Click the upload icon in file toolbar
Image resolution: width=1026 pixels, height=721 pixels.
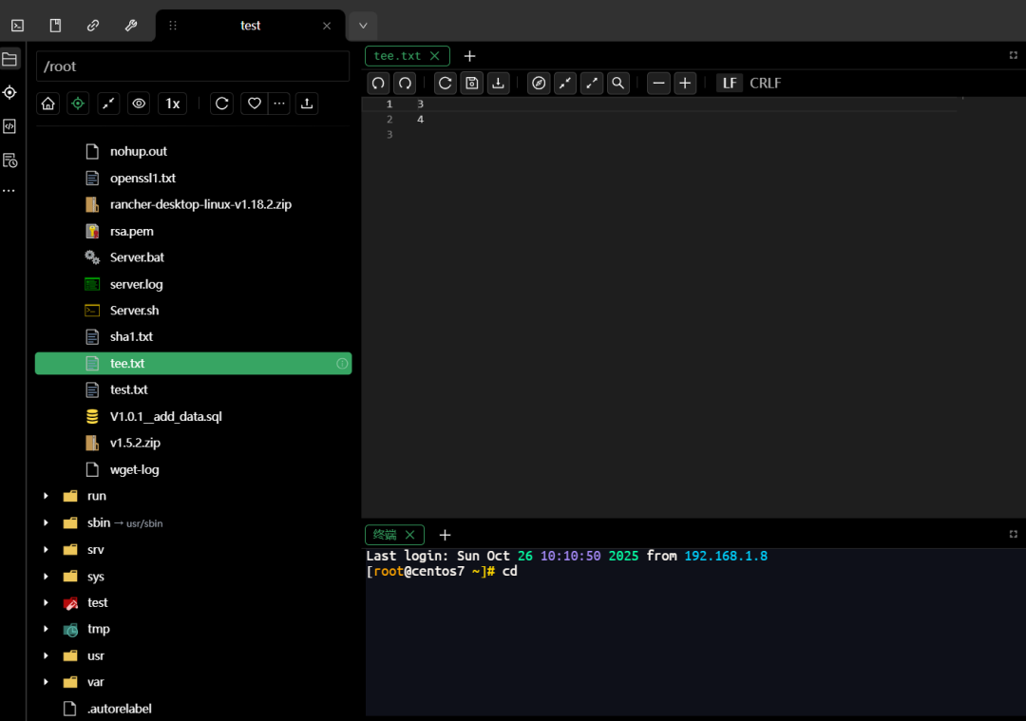tap(307, 104)
